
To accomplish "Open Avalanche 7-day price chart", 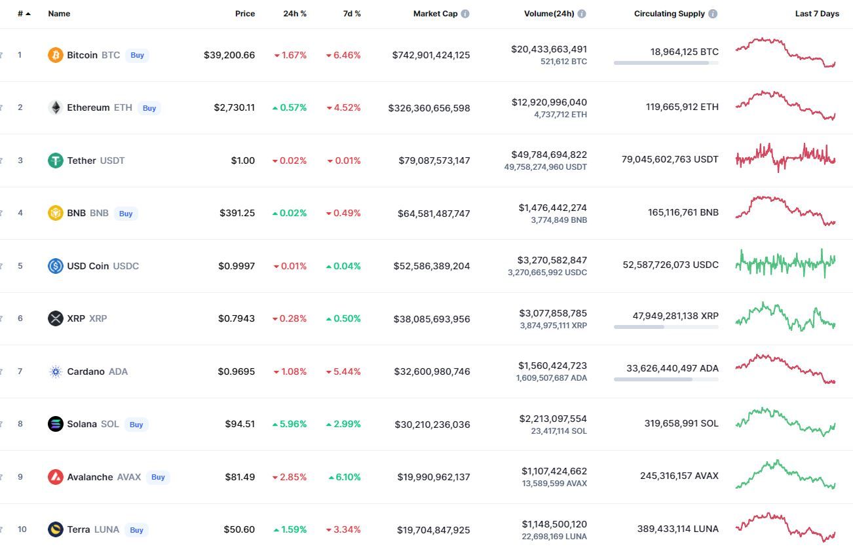I will coord(786,474).
